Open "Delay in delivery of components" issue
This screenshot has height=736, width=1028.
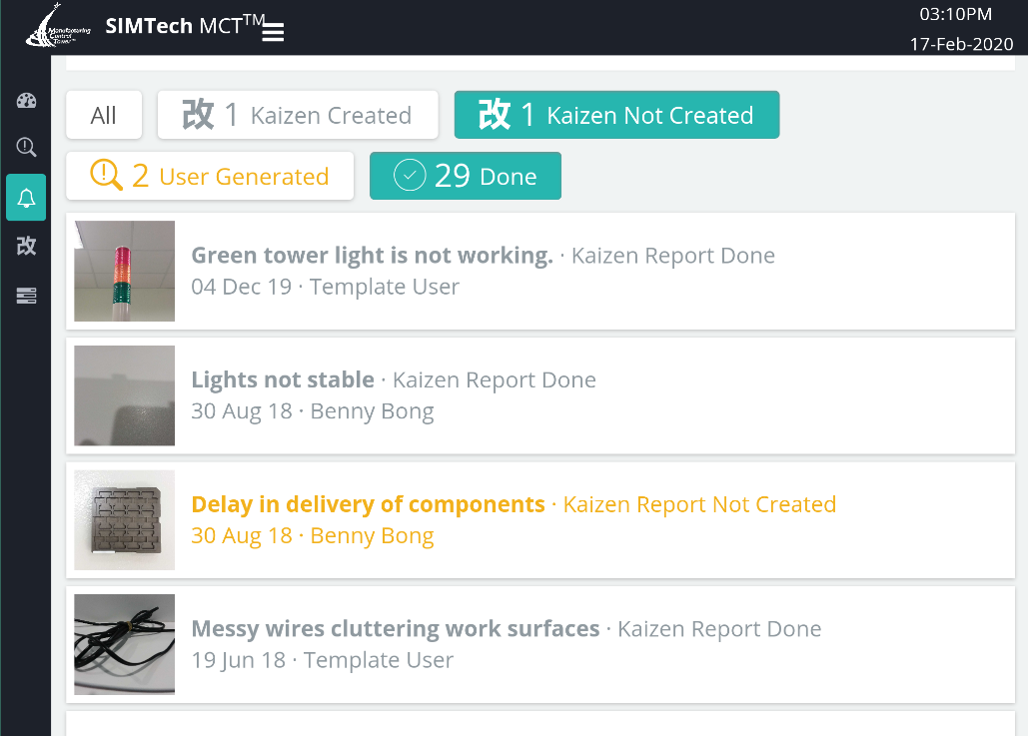(368, 504)
